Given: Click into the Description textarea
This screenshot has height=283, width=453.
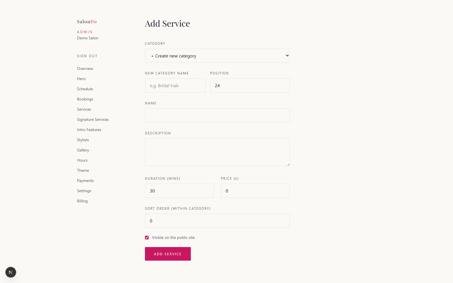Looking at the screenshot, I should tap(217, 152).
